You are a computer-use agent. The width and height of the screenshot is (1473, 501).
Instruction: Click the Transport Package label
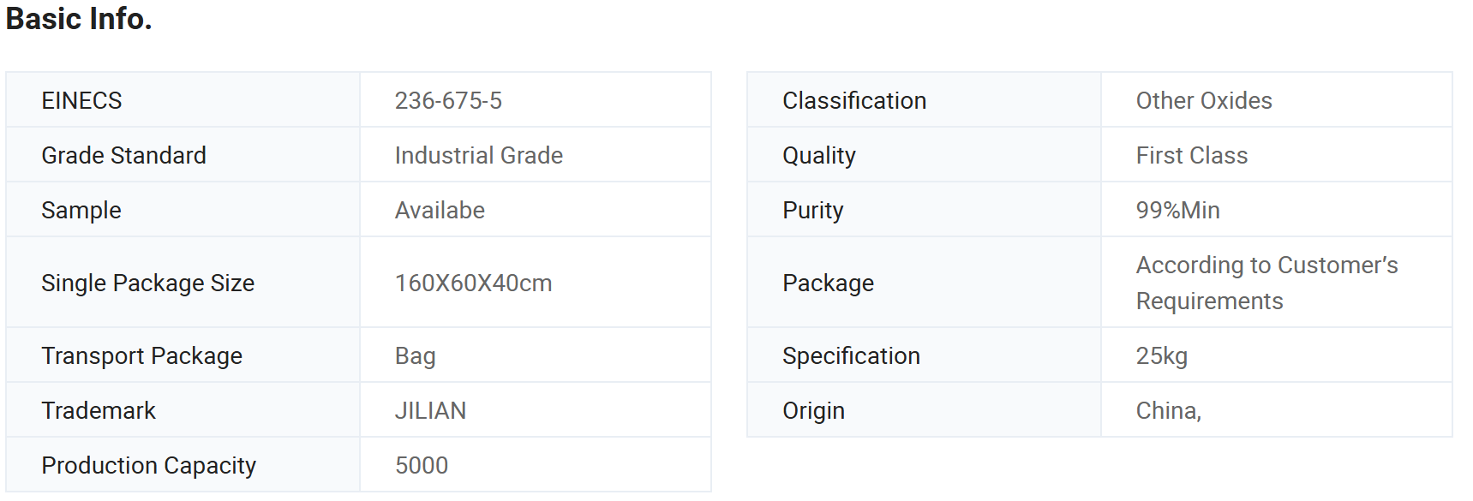[x=142, y=356]
